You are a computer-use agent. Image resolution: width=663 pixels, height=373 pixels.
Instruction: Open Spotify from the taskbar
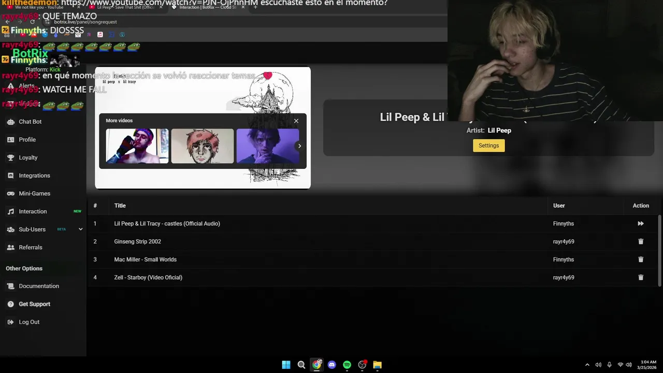point(347,365)
